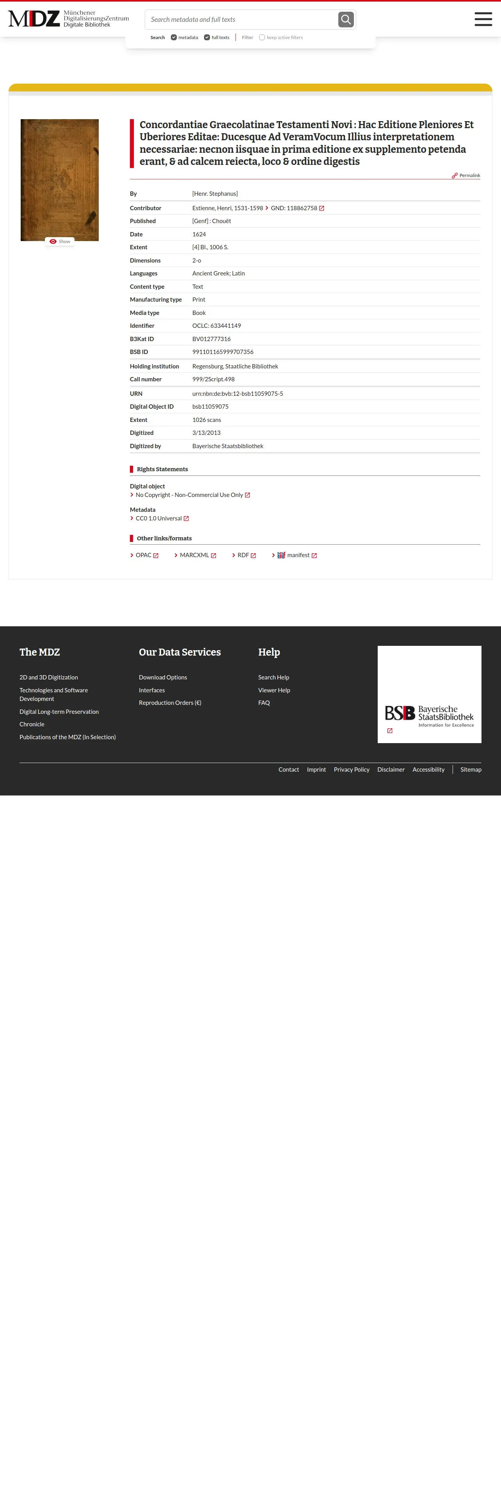
Task: Click the OPAC external link icon
Action: coord(156,556)
